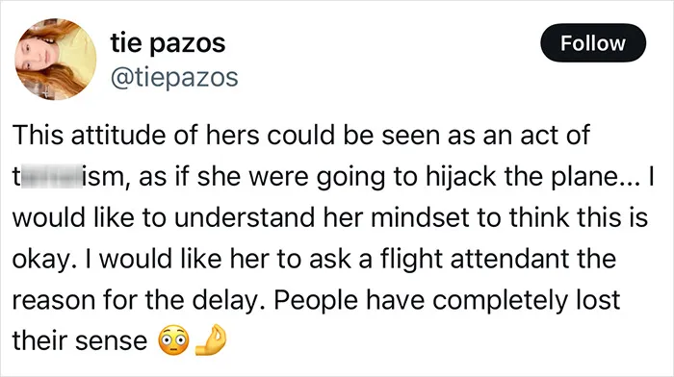Click the word "okay." starting the fourth line
The width and height of the screenshot is (674, 377).
pos(45,260)
